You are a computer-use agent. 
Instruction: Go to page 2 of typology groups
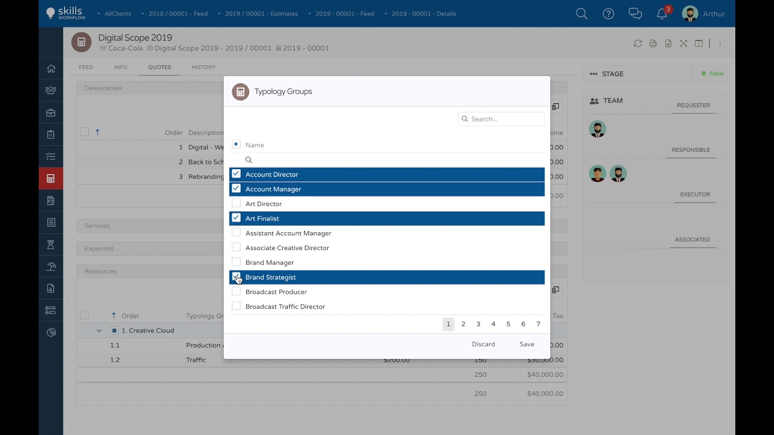pyautogui.click(x=463, y=324)
